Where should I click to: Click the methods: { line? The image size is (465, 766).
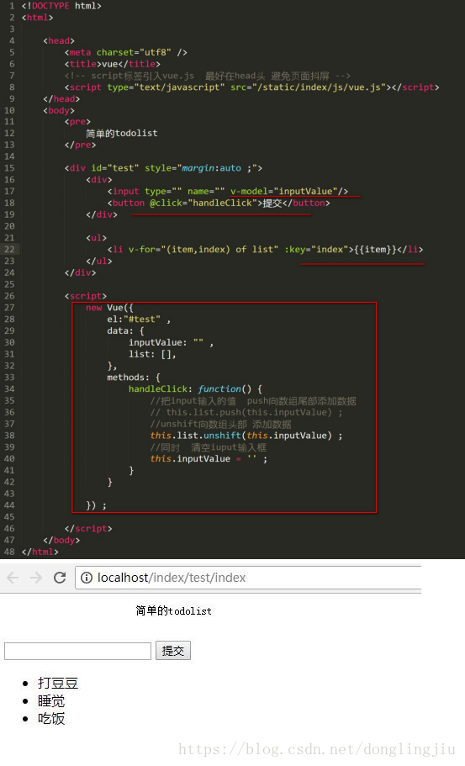point(134,378)
